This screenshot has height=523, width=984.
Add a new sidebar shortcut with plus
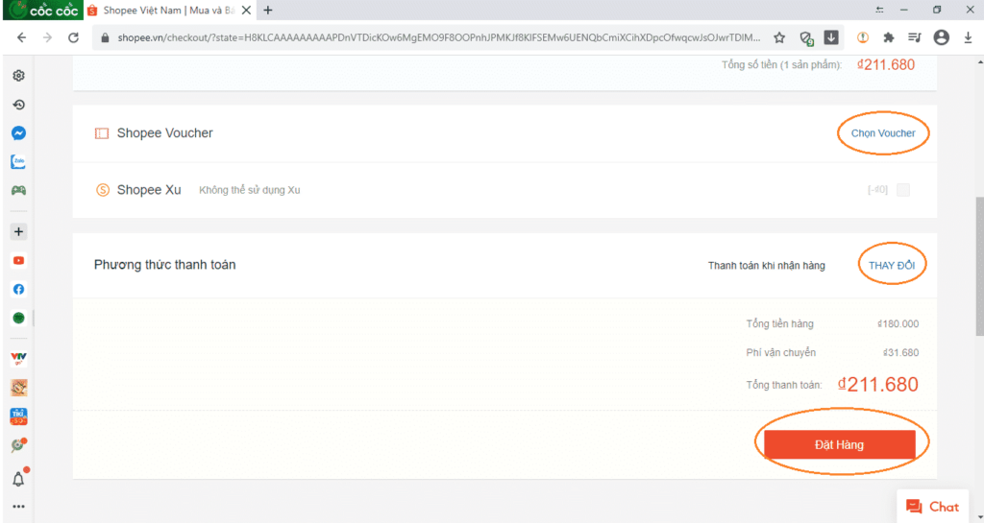[x=19, y=231]
